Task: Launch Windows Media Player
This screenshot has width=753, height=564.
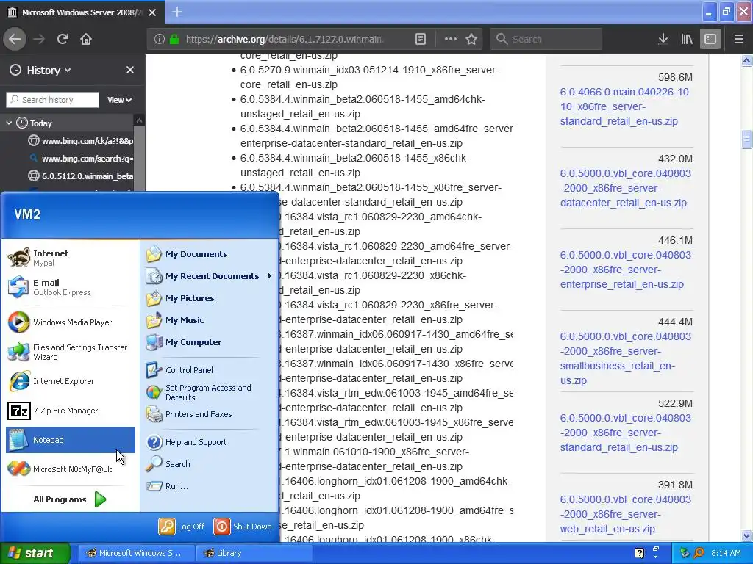Action: click(71, 322)
